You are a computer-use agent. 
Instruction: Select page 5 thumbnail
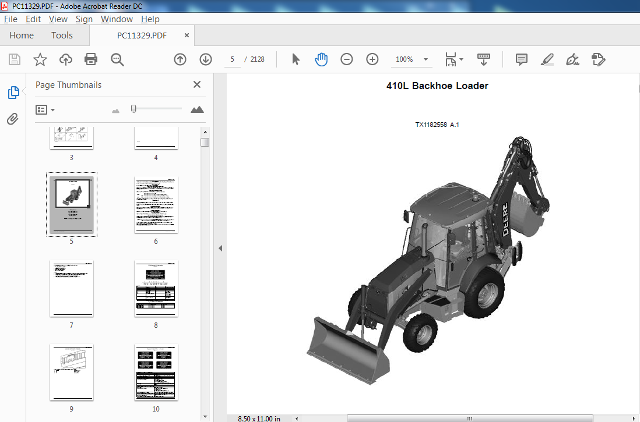click(72, 204)
